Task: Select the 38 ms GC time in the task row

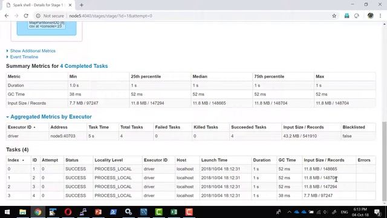Action: [x=284, y=196]
